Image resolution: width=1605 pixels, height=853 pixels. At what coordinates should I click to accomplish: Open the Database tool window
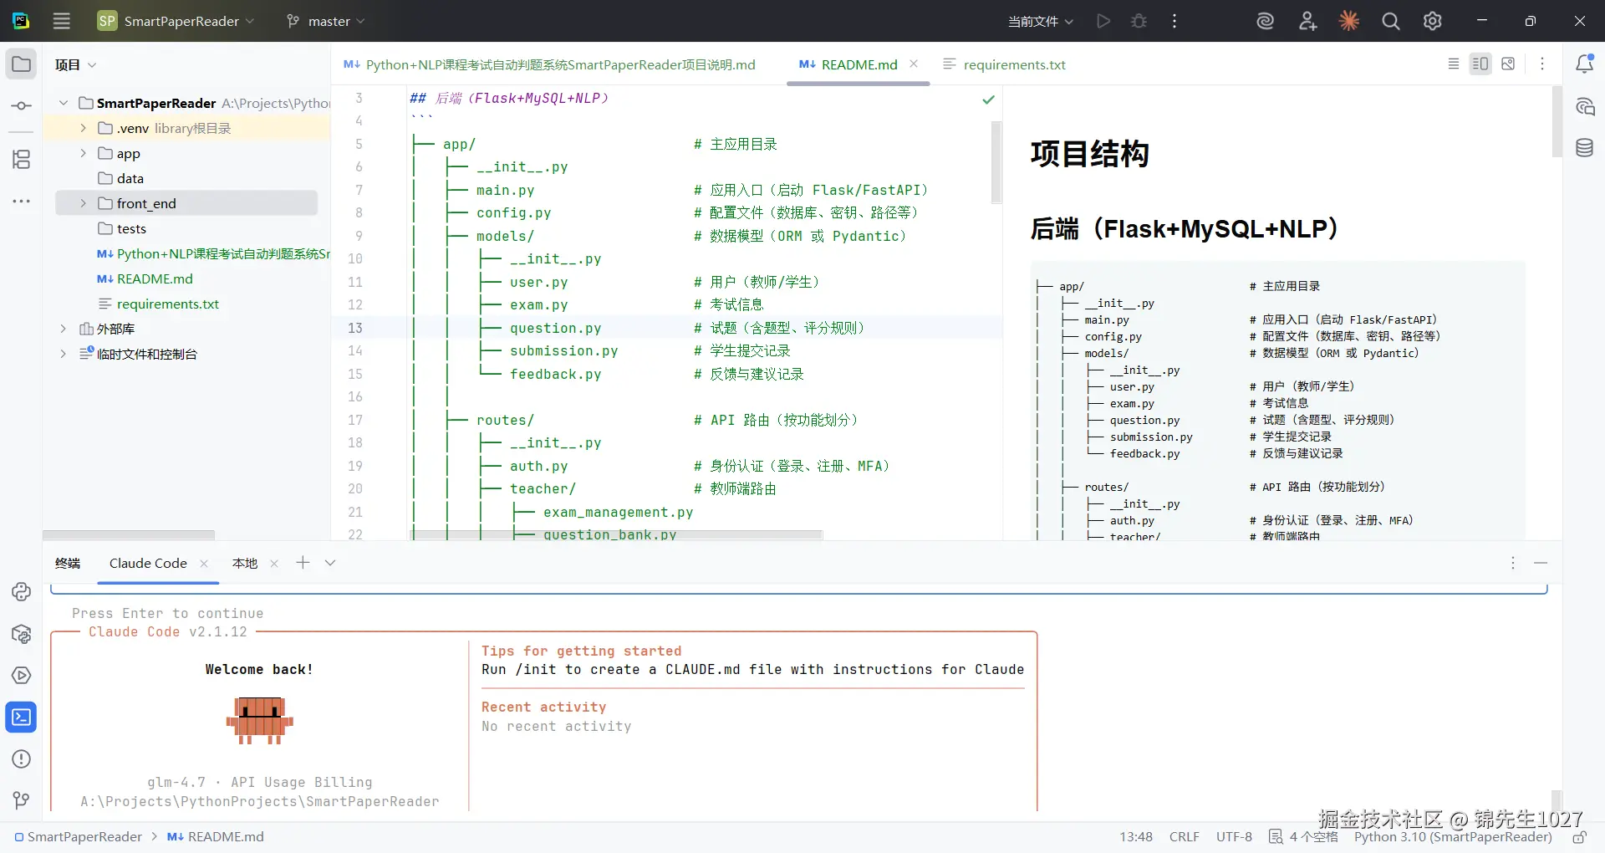tap(1586, 147)
